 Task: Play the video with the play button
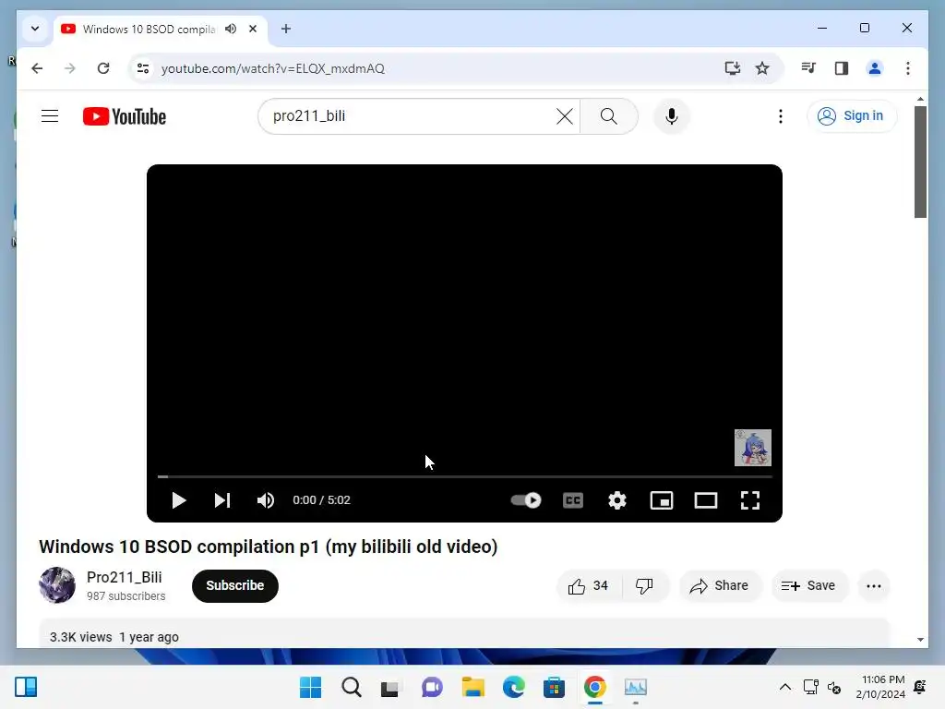pyautogui.click(x=178, y=500)
